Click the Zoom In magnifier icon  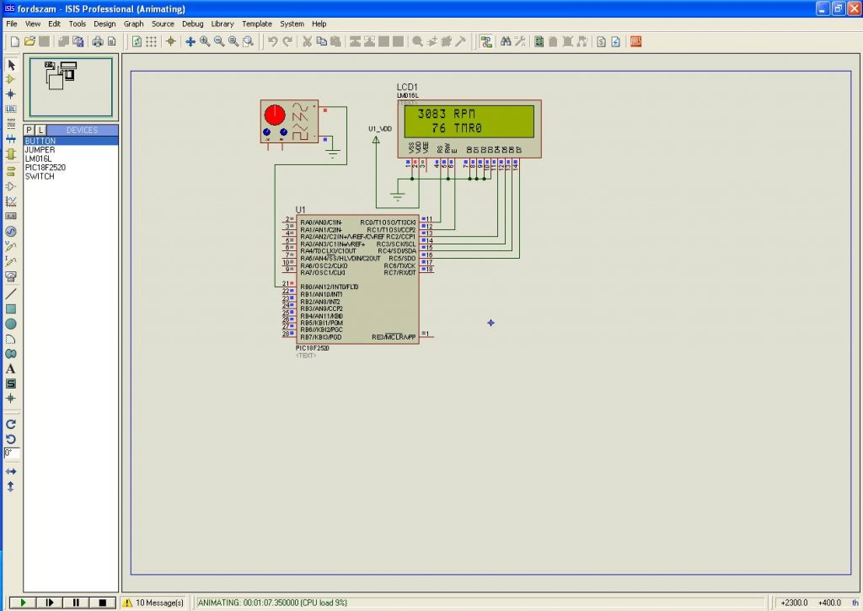pyautogui.click(x=205, y=41)
